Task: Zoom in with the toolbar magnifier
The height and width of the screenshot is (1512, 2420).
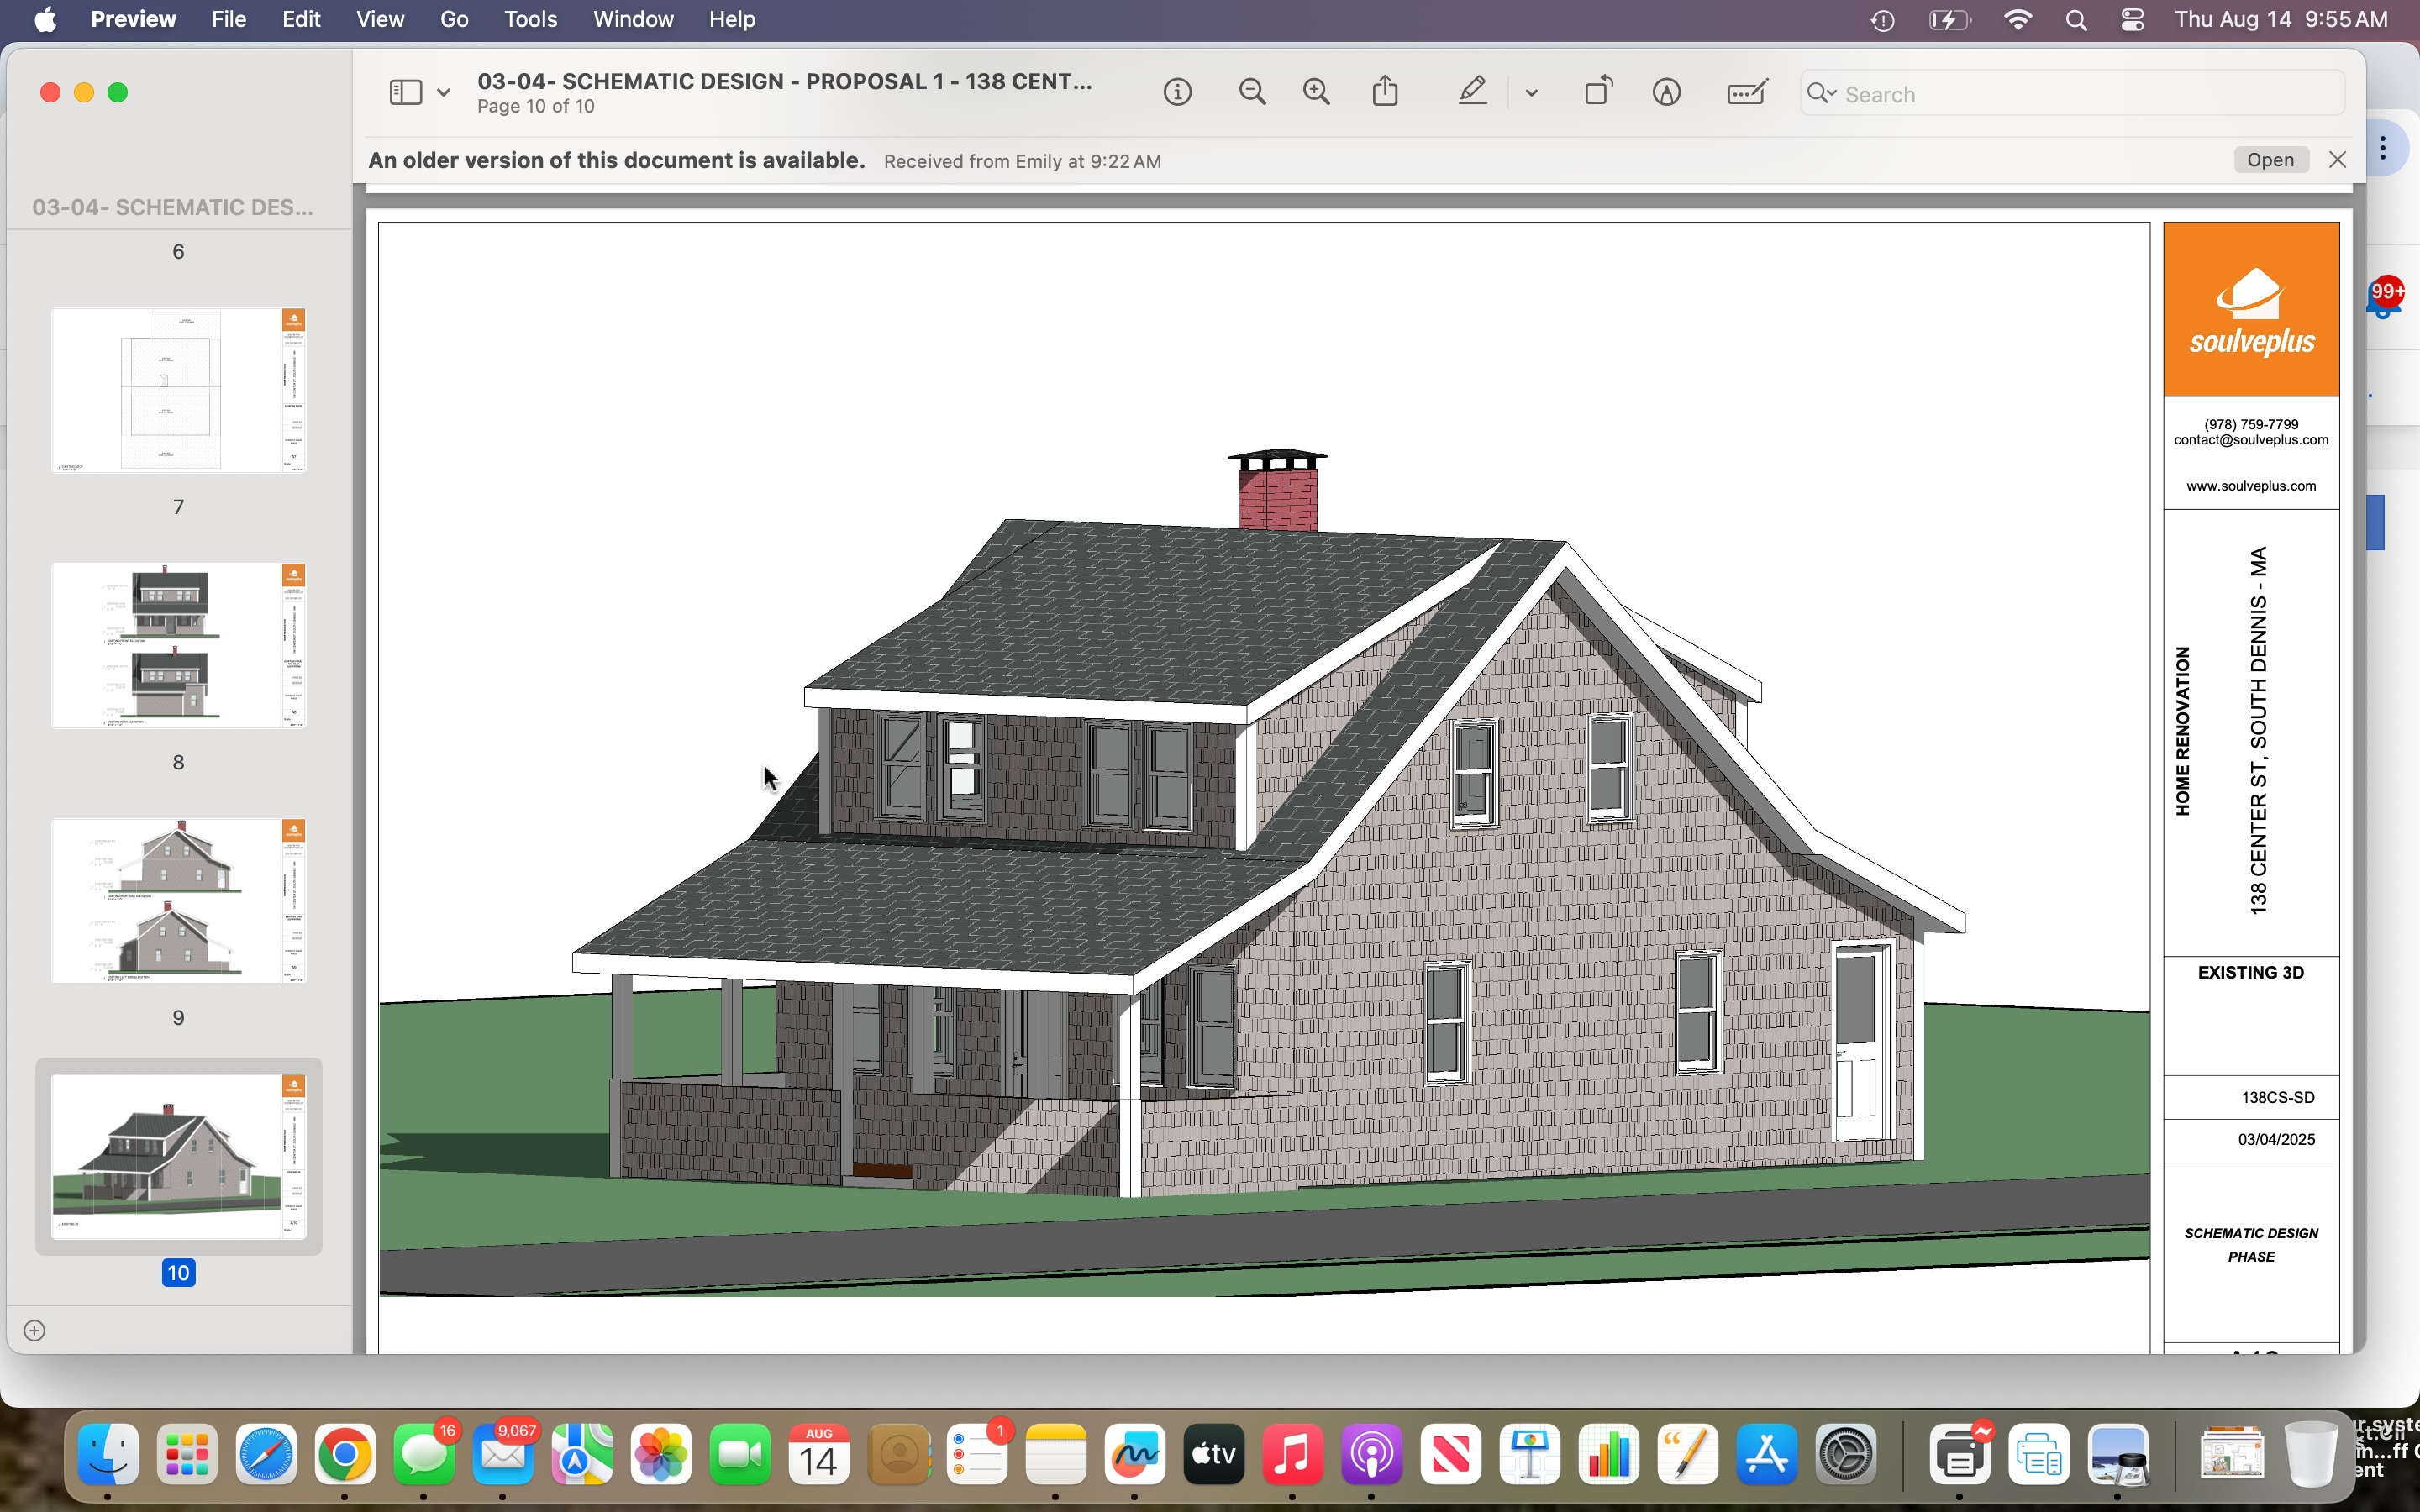Action: click(x=1317, y=93)
